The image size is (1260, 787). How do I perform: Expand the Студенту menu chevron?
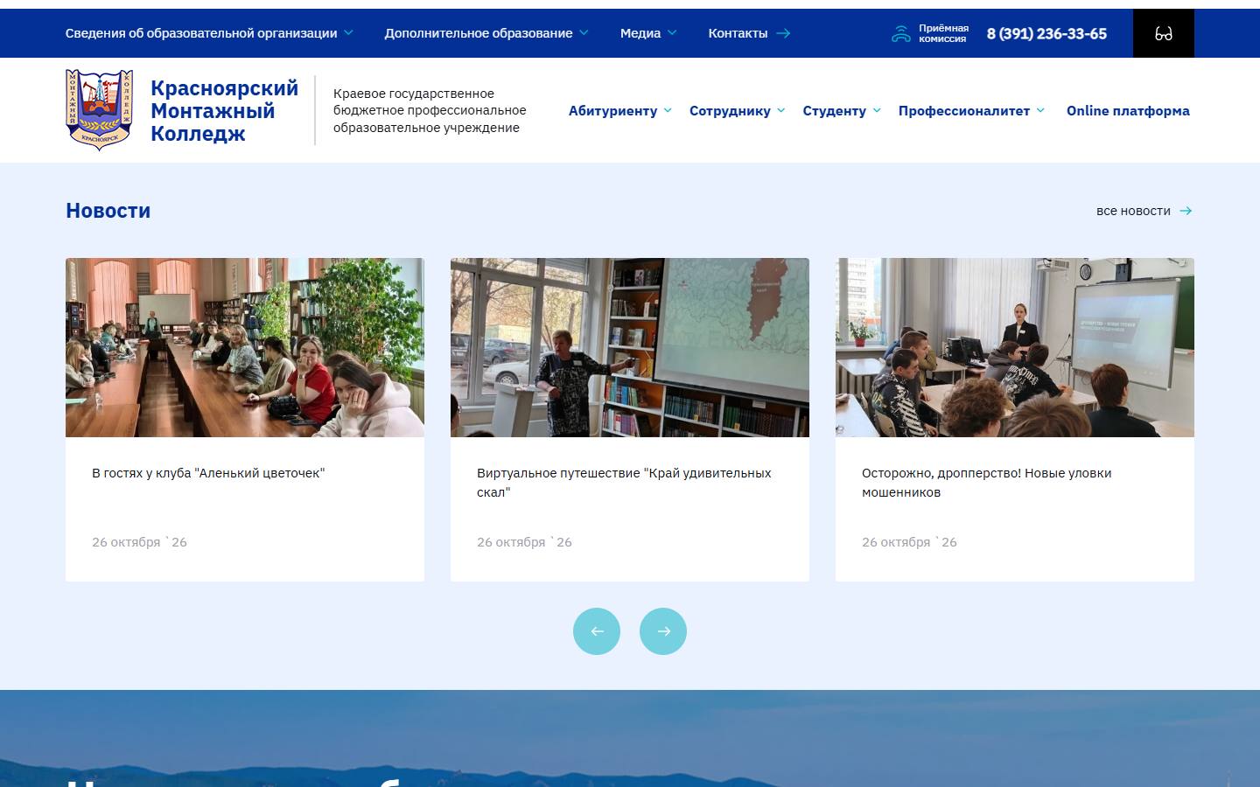tap(877, 110)
